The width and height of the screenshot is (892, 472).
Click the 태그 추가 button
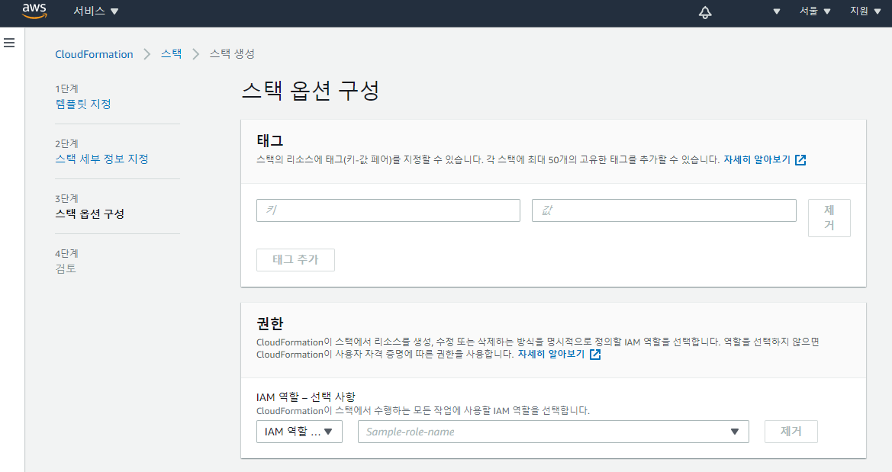(295, 260)
